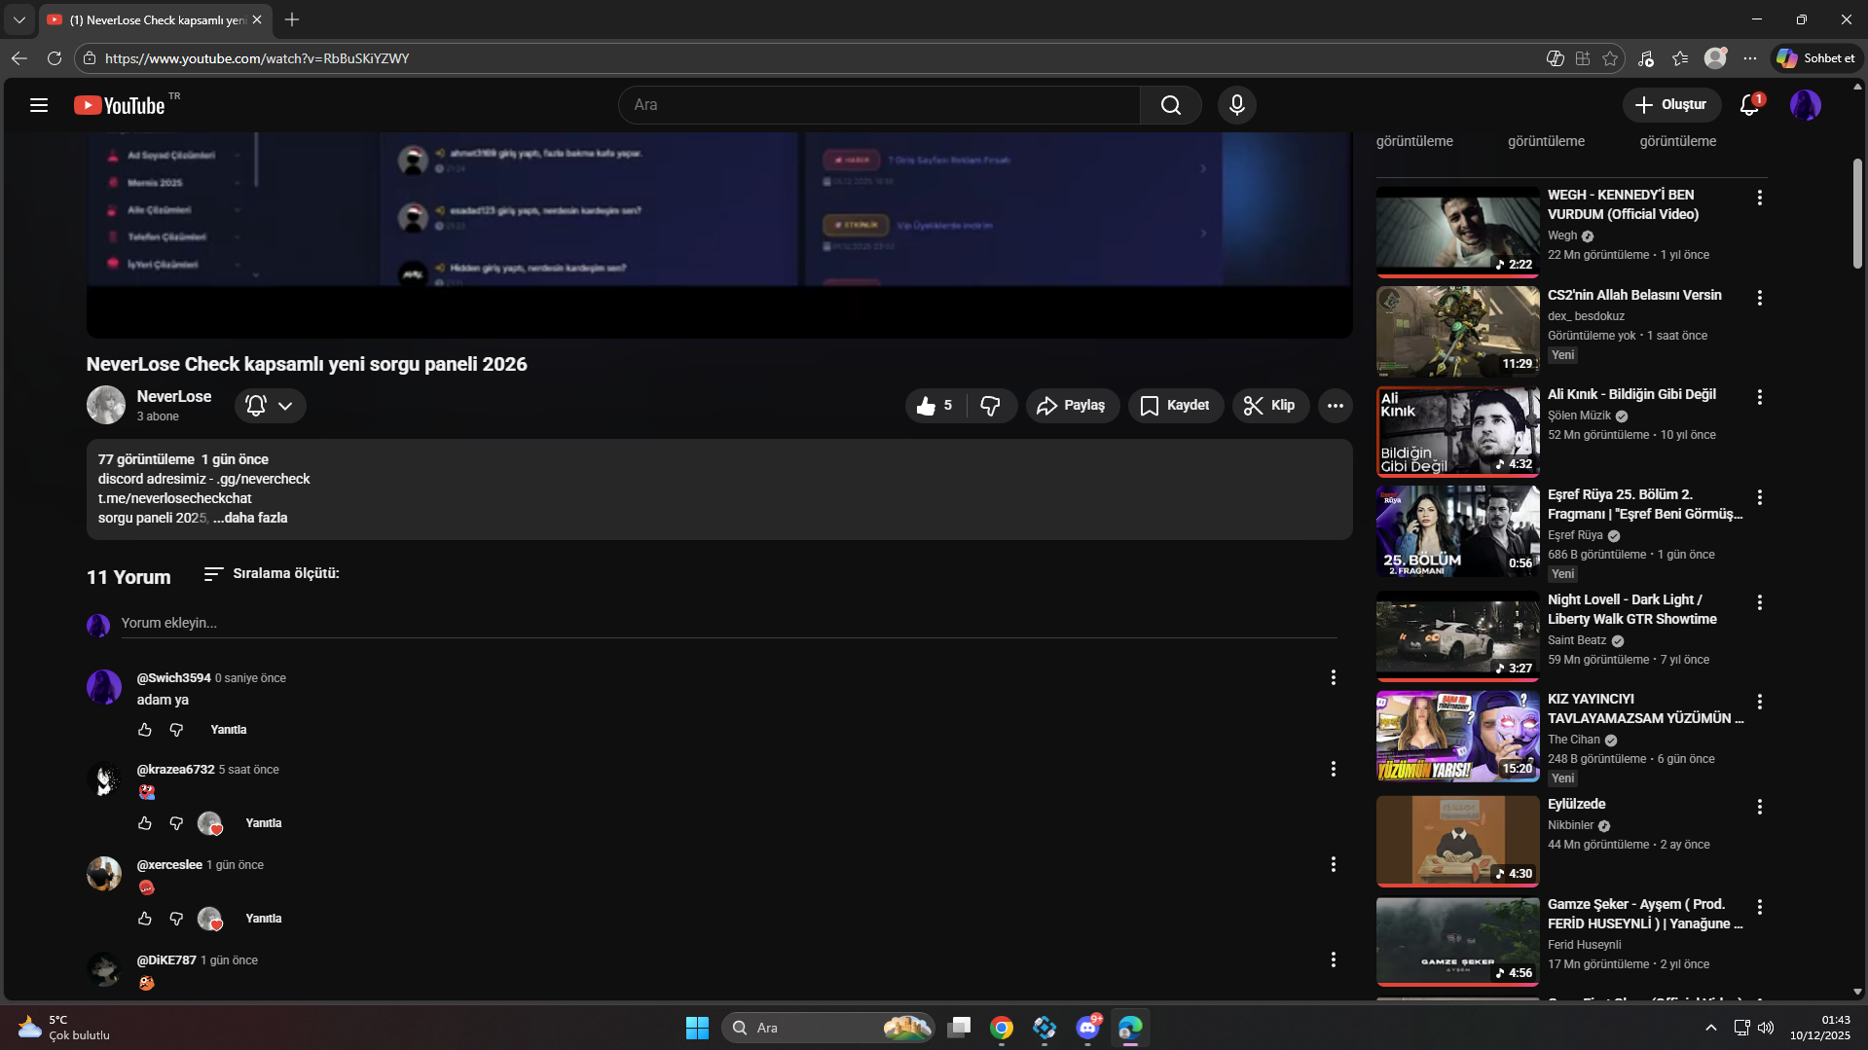This screenshot has height=1050, width=1868.
Task: Save the video with Kaydet
Action: (1176, 406)
